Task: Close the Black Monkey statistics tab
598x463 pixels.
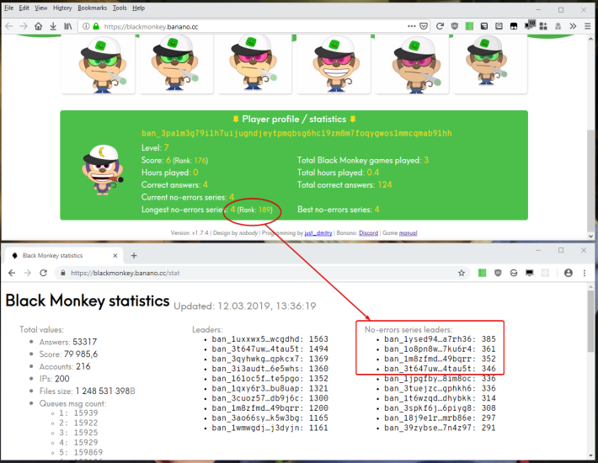Action: tap(115, 256)
